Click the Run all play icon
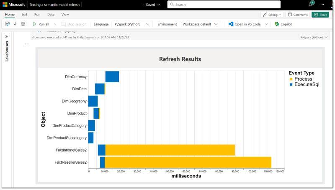This screenshot has height=190, width=335. point(35,24)
